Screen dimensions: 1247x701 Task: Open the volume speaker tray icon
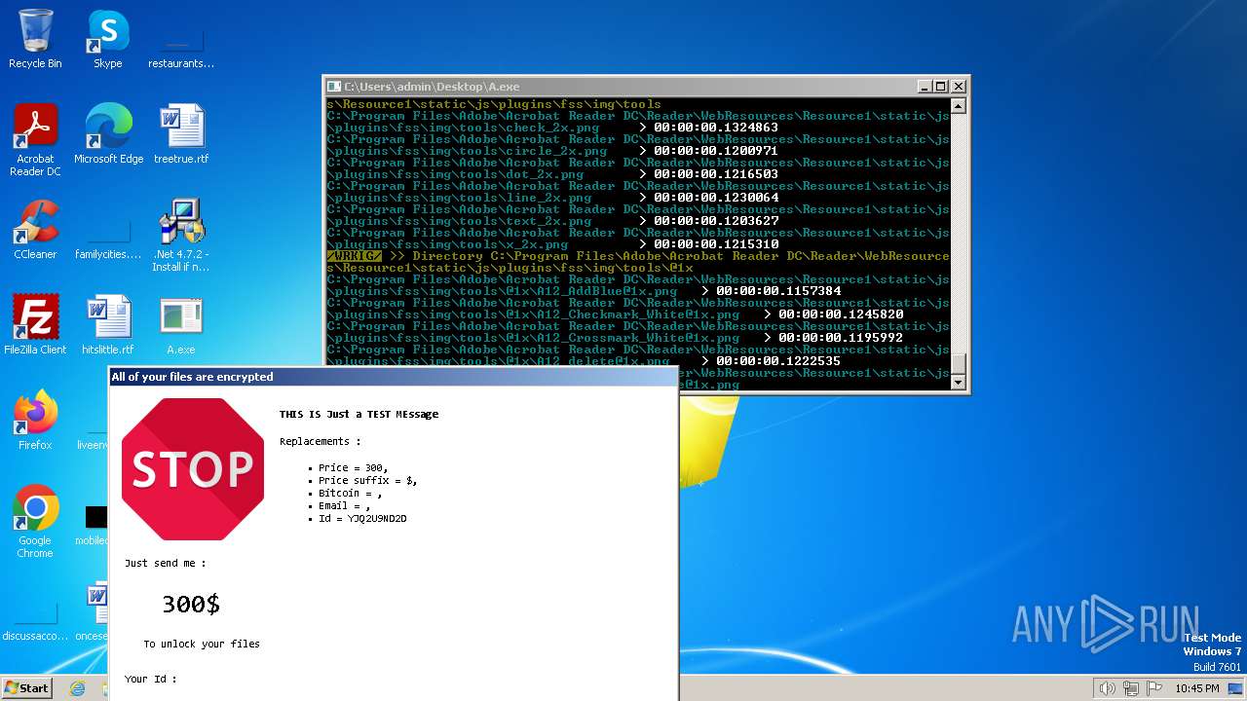(x=1107, y=688)
